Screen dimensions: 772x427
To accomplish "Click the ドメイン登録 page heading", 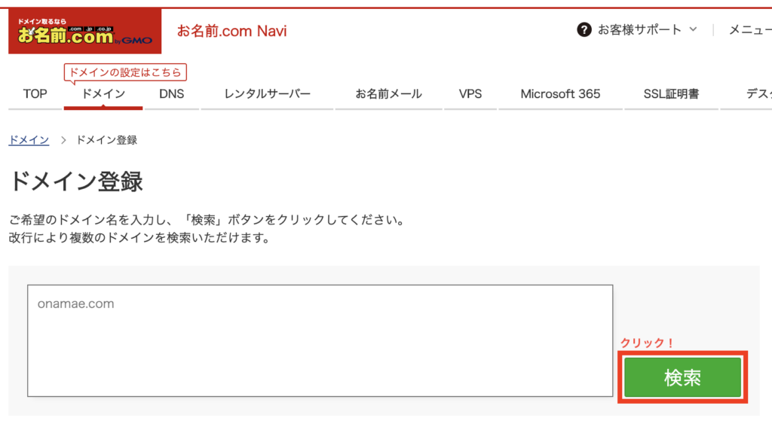I will point(76,181).
